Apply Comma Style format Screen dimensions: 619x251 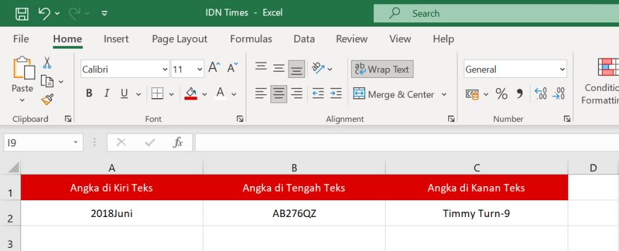[519, 94]
